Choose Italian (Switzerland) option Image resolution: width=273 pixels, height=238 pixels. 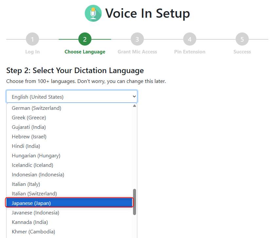point(69,194)
